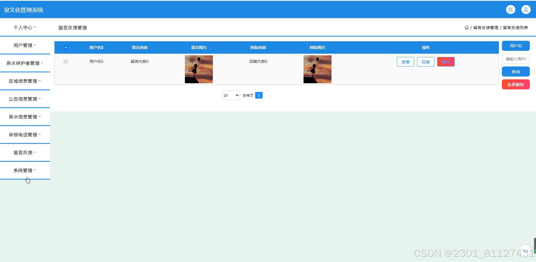Click the Top back-to-top button
Image resolution: width=536 pixels, height=262 pixels.
pos(525,251)
